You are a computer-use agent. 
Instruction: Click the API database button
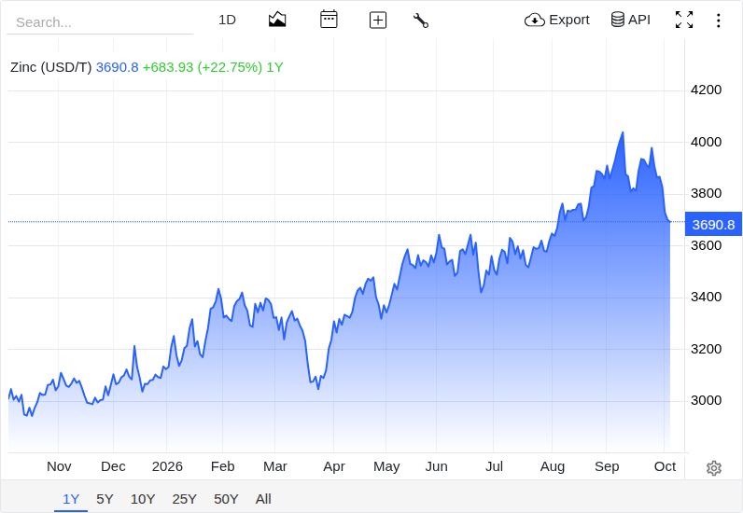pyautogui.click(x=630, y=20)
